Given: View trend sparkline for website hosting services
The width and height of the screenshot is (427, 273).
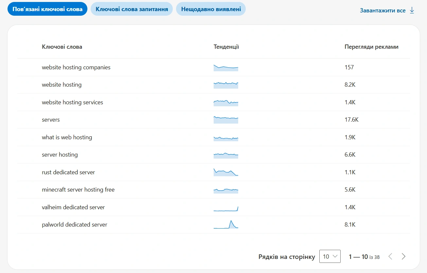Looking at the screenshot, I should (x=226, y=103).
